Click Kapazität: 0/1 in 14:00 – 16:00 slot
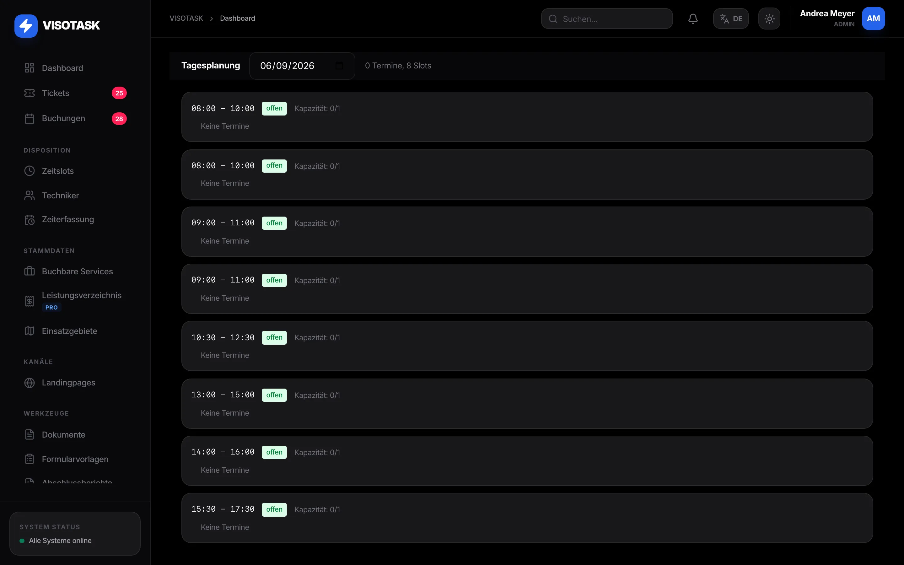 [317, 453]
